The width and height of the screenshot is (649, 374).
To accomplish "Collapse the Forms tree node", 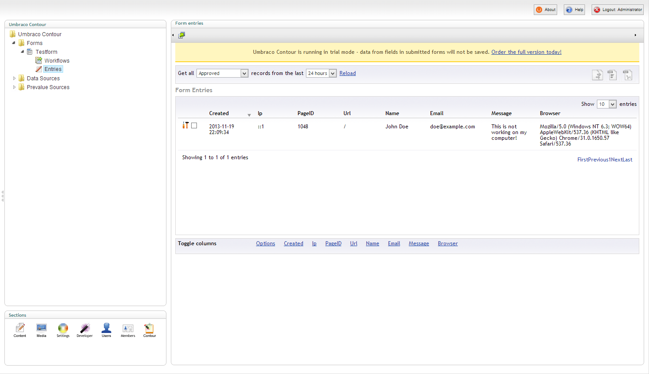I will (x=14, y=43).
